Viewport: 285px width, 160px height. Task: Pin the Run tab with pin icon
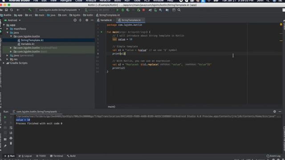coord(5,146)
